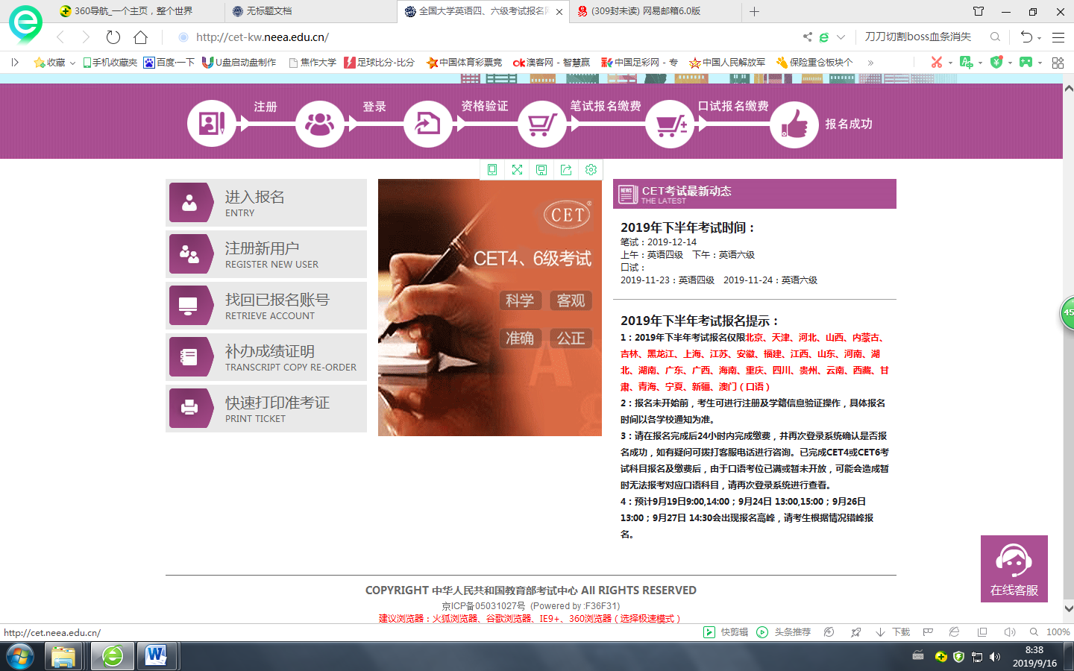Image resolution: width=1074 pixels, height=671 pixels.
Task: Open the 快速打印准考证 PRINT TICKET link
Action: tap(266, 409)
